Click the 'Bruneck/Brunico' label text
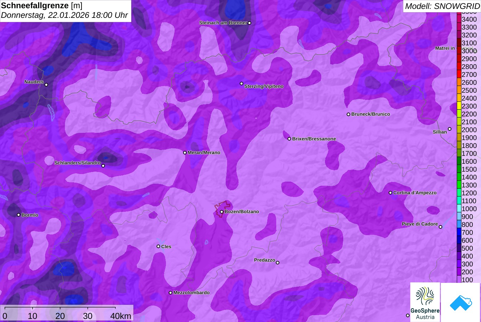The height and width of the screenshot is (322, 481). [x=371, y=114]
